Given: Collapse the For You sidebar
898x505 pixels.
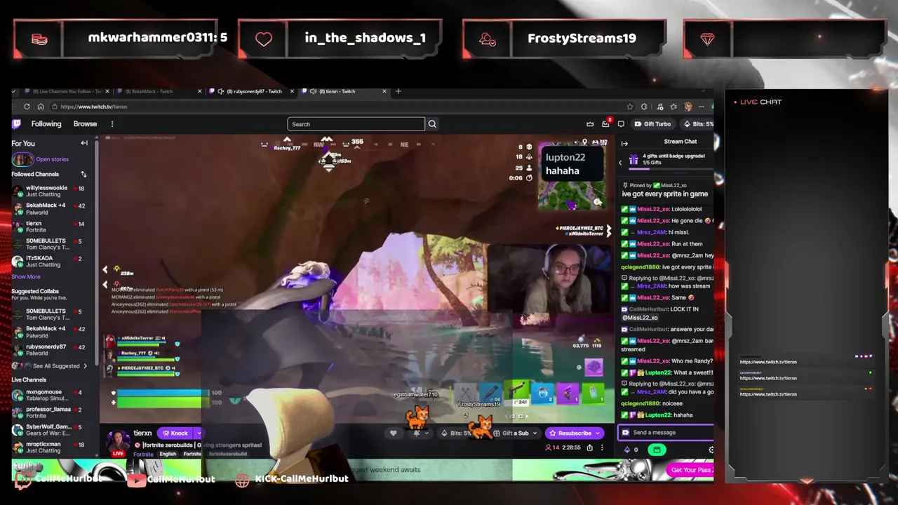Looking at the screenshot, I should [x=84, y=143].
